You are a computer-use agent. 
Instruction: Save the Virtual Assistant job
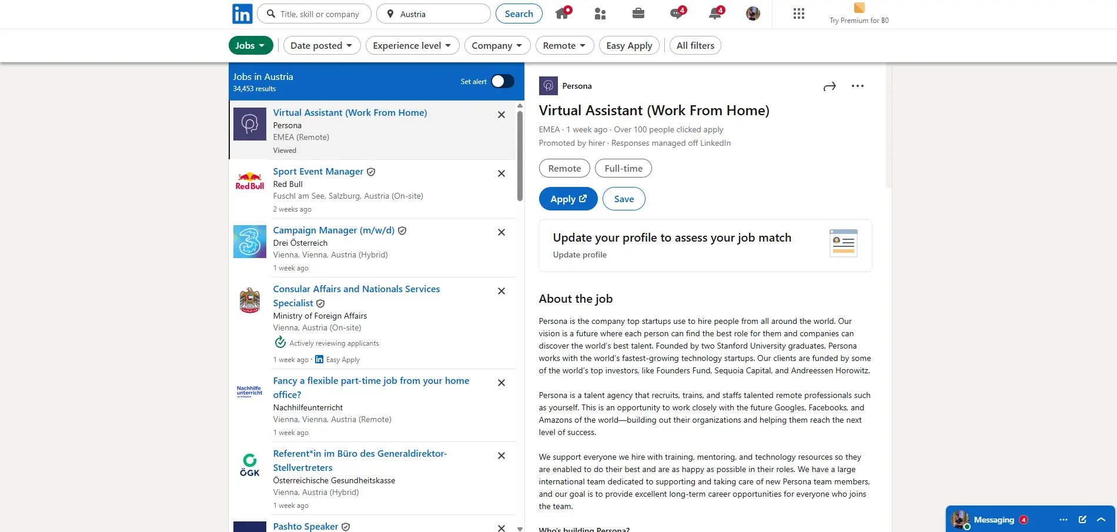tap(624, 199)
